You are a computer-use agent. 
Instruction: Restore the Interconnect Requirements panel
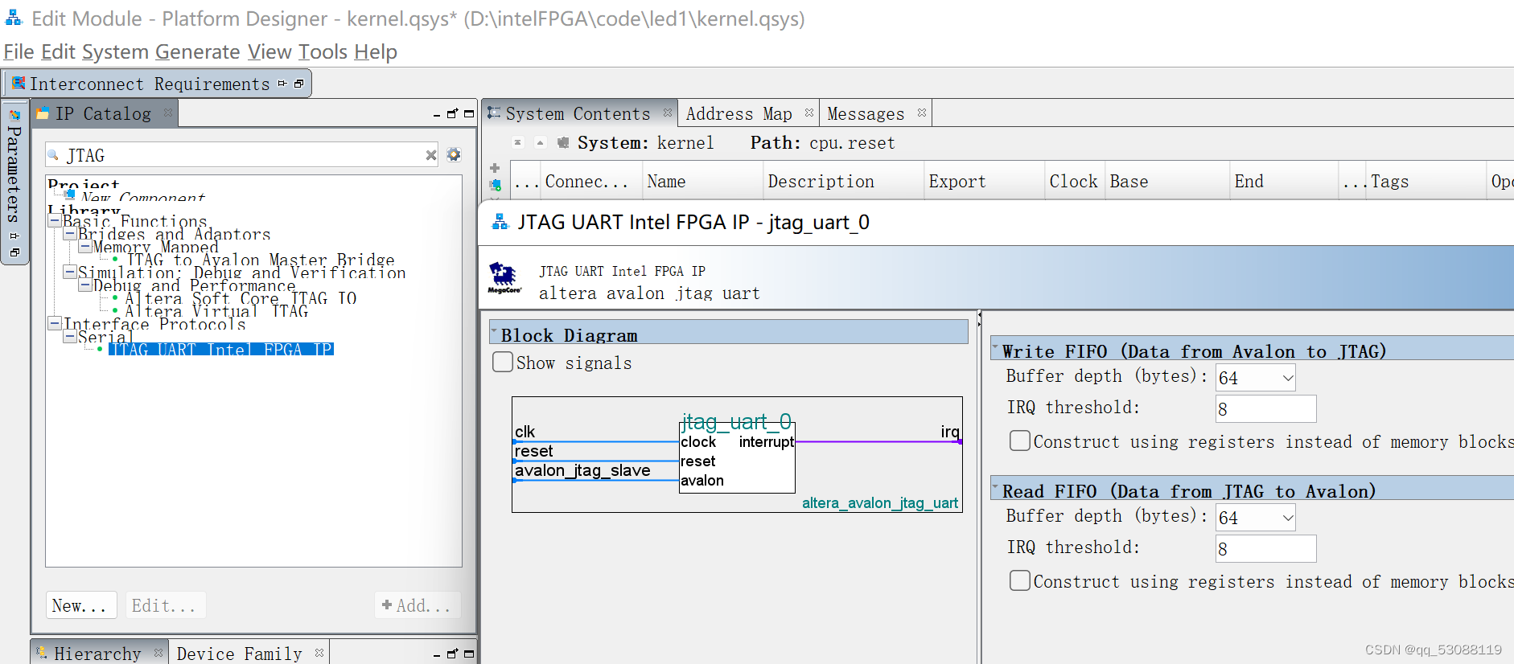[x=299, y=84]
